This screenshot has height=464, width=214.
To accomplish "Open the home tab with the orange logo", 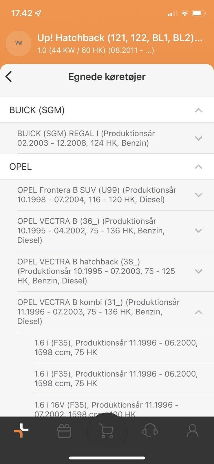I will tap(21, 431).
